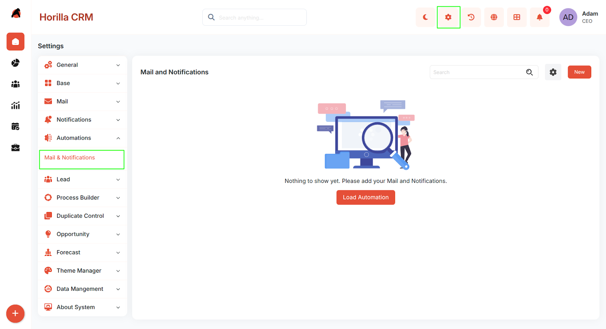Expand the Process Builder section

[x=83, y=198]
